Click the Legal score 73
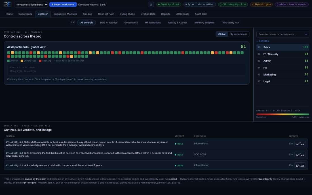The width and height of the screenshot is (312, 195). coord(306,81)
